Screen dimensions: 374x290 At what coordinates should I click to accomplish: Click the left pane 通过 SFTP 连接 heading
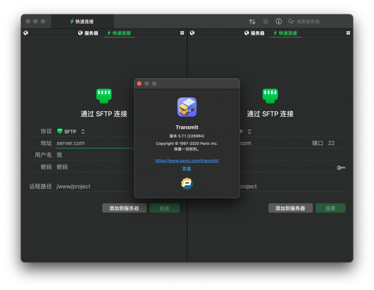click(x=104, y=114)
